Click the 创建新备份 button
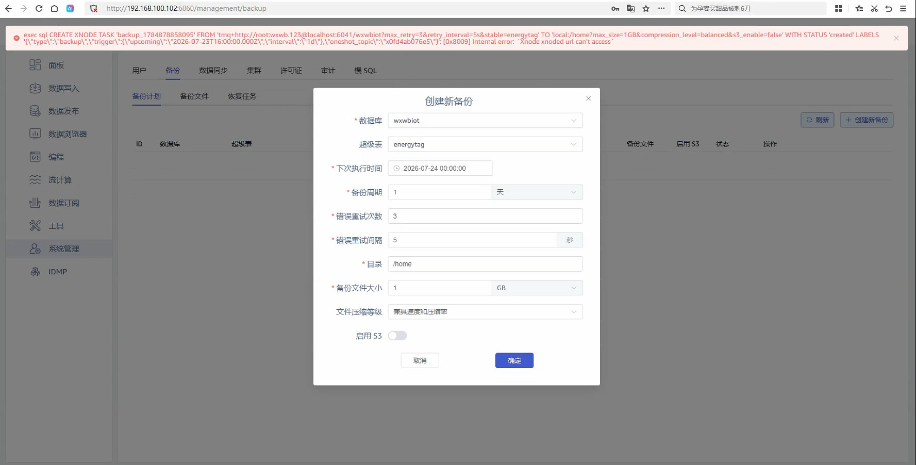Image resolution: width=916 pixels, height=465 pixels. [x=867, y=120]
